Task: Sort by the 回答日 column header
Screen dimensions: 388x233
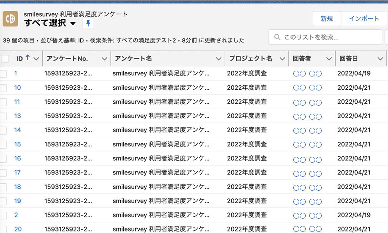Action: click(348, 59)
